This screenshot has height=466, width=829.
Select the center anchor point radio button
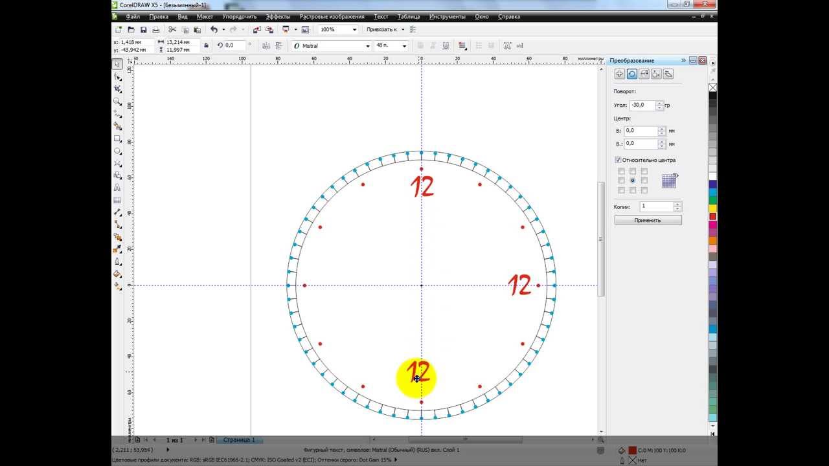pyautogui.click(x=633, y=181)
